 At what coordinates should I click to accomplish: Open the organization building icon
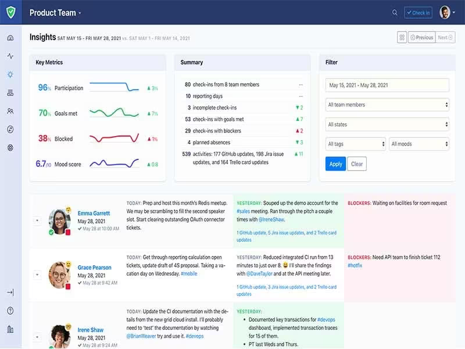click(10, 329)
